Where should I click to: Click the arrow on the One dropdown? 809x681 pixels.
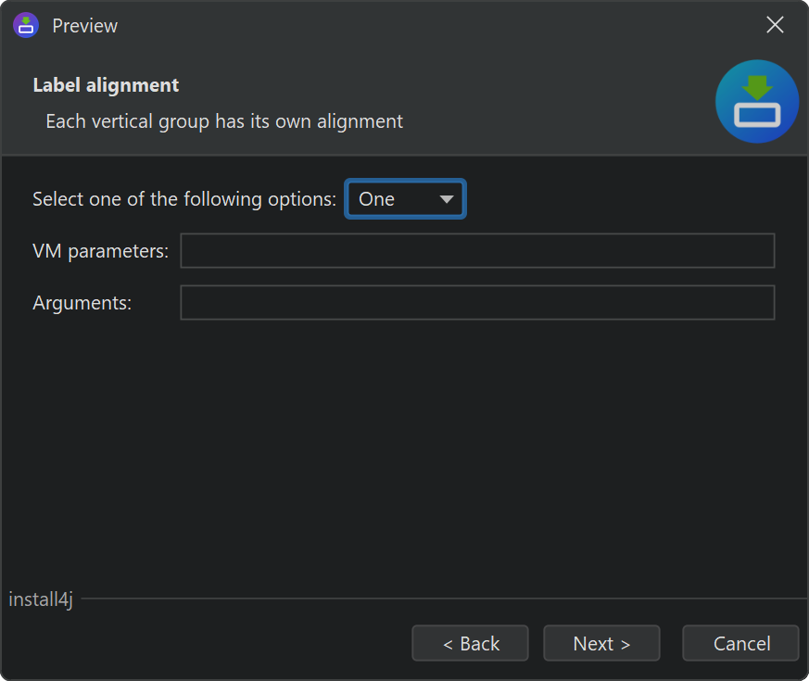pyautogui.click(x=446, y=199)
